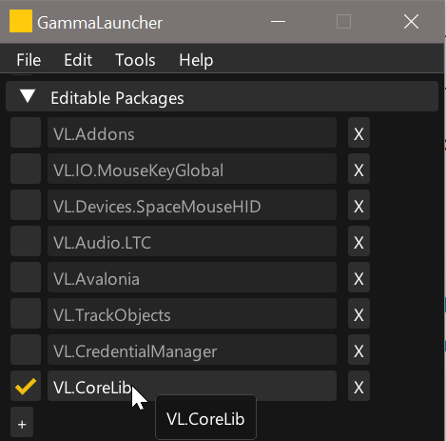Image resolution: width=446 pixels, height=441 pixels.
Task: Add a new package with plus button
Action: [x=22, y=422]
